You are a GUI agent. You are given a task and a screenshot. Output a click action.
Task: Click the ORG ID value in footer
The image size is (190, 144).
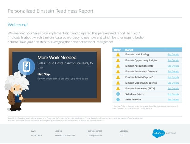[x=65, y=136]
